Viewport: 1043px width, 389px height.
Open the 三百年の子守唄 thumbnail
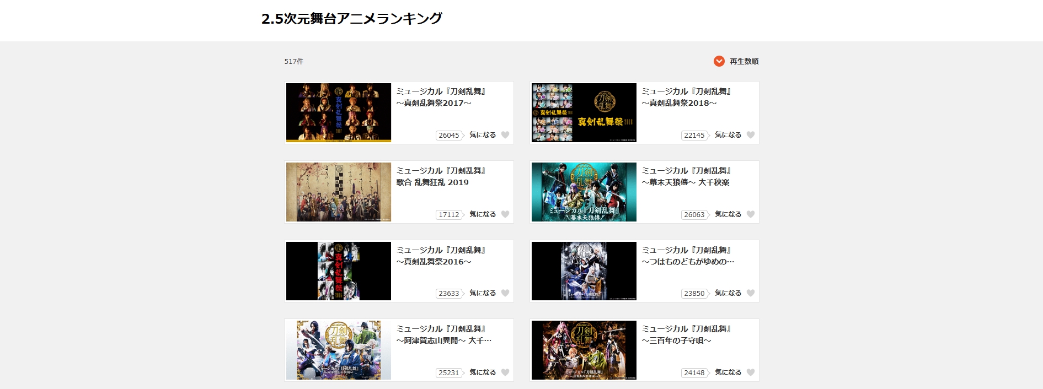[584, 350]
